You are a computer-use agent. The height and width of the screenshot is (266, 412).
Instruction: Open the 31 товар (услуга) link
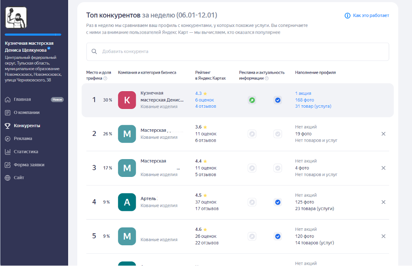click(313, 106)
